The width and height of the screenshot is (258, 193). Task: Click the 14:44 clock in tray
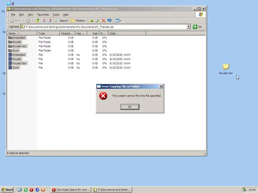coord(252,190)
